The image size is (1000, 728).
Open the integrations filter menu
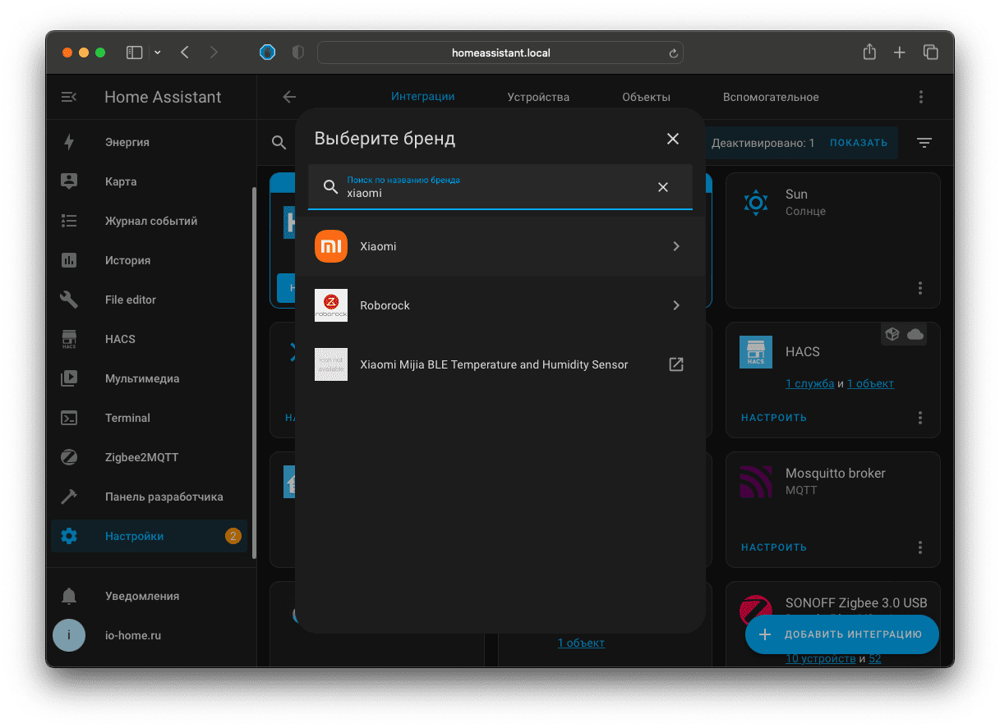pyautogui.click(x=924, y=143)
